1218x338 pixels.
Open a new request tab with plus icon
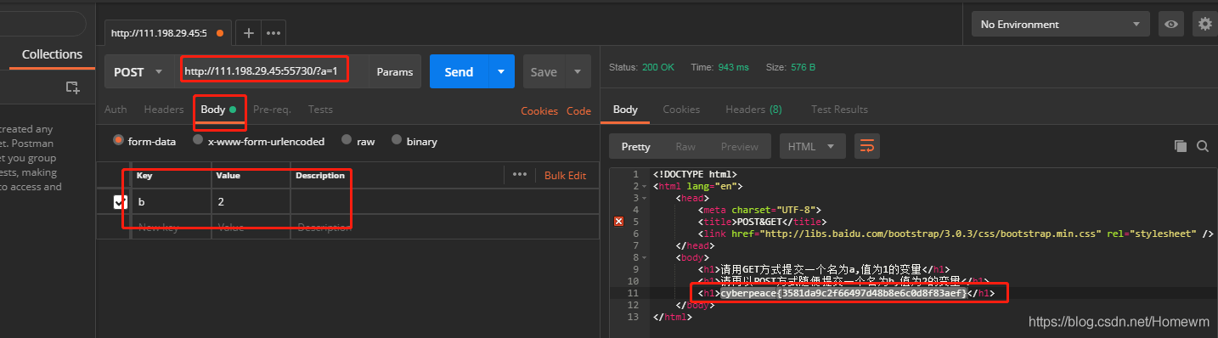248,33
